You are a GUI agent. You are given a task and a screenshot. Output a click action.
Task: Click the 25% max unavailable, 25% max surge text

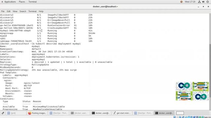coord(54,70)
